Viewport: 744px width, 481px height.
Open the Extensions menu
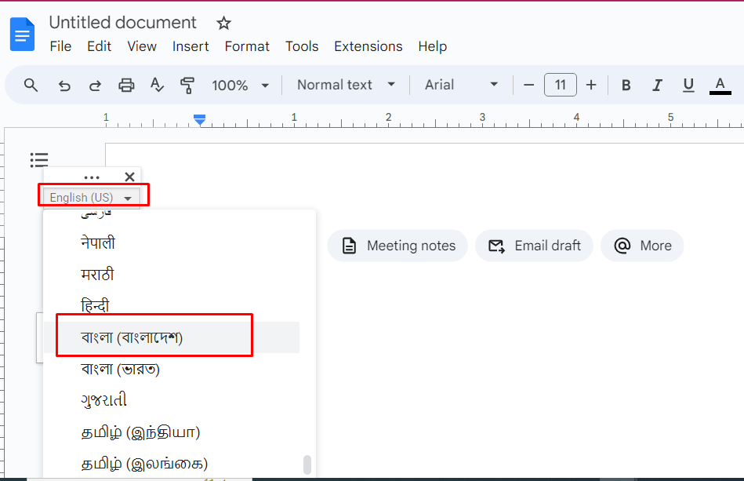click(368, 46)
